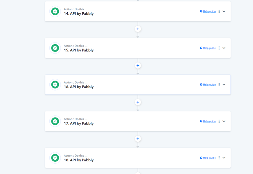Add a step after step 14
Screen dimensions: 253x174
point(138,29)
